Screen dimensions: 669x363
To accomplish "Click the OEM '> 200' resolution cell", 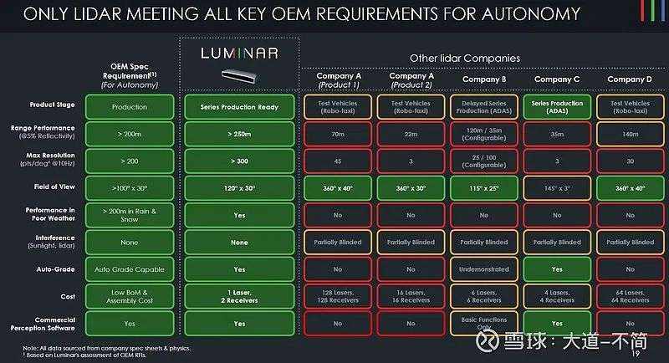I will pyautogui.click(x=130, y=161).
